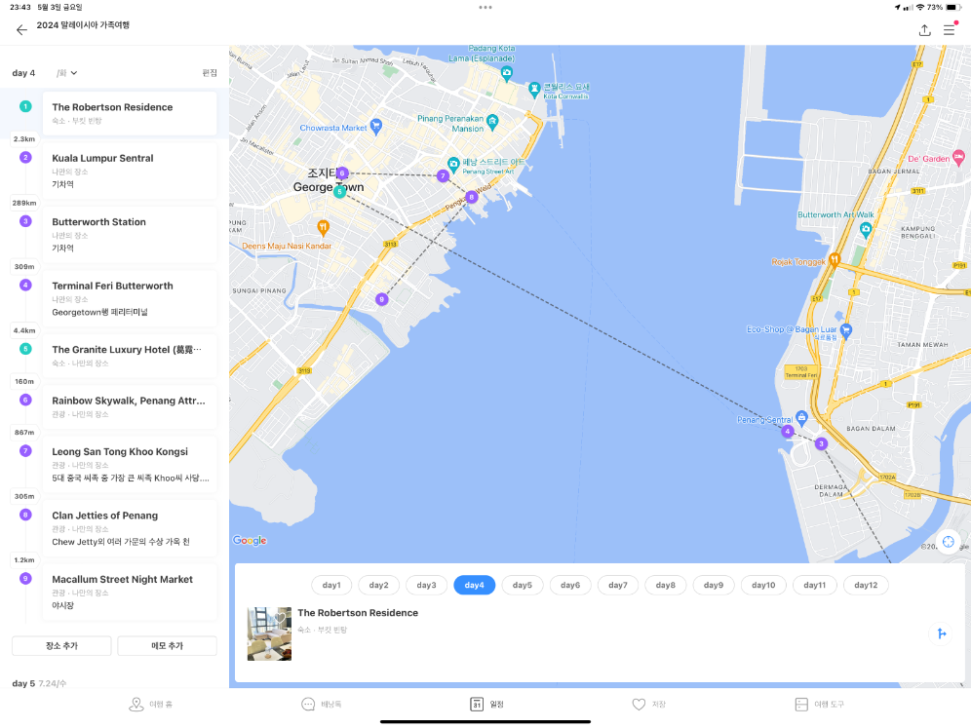The height and width of the screenshot is (728, 971).
Task: Tap the Butterworth Art Walk camera pin
Action: [x=866, y=230]
